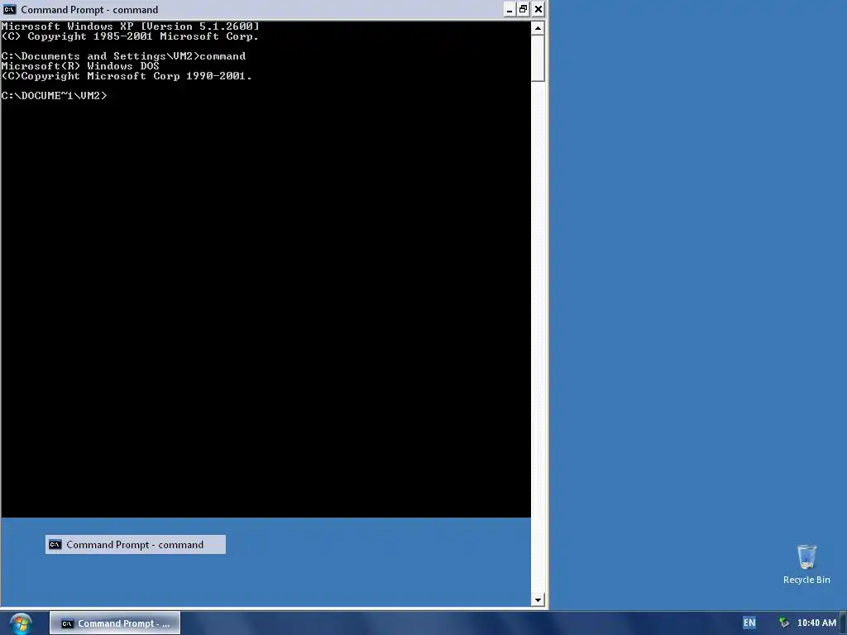Minimize the Command Prompt window
The image size is (847, 635).
tap(510, 9)
